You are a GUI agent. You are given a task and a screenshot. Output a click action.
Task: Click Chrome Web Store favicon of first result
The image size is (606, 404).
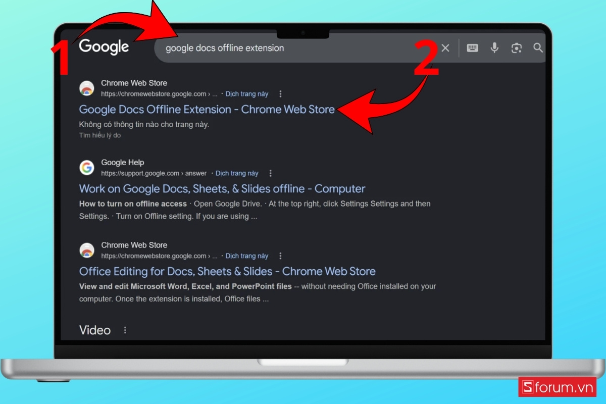87,88
